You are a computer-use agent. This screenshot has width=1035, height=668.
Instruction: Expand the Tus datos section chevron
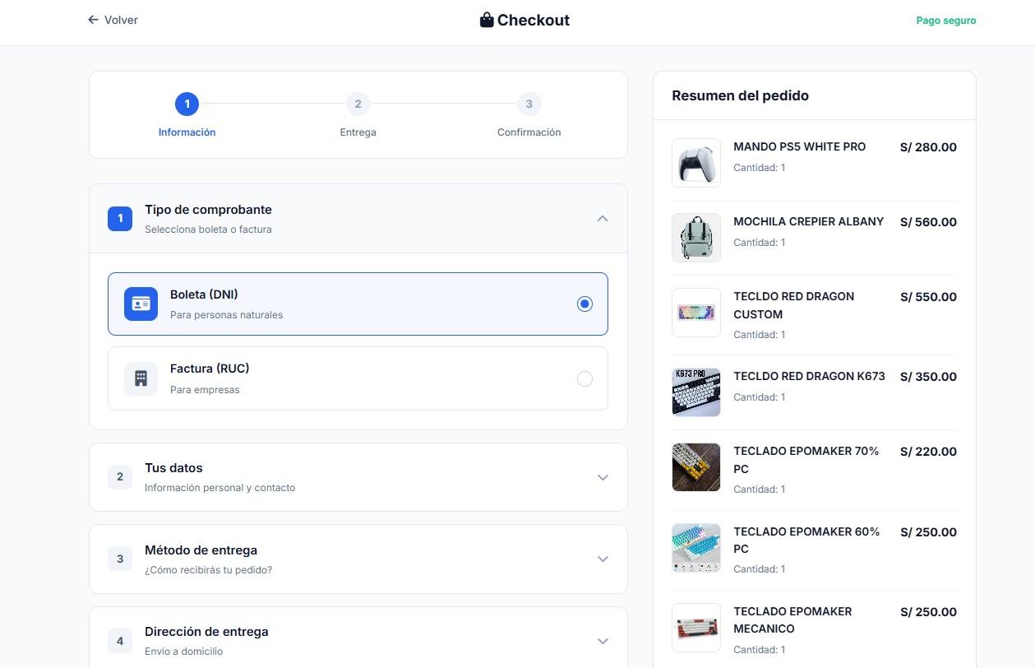click(603, 477)
